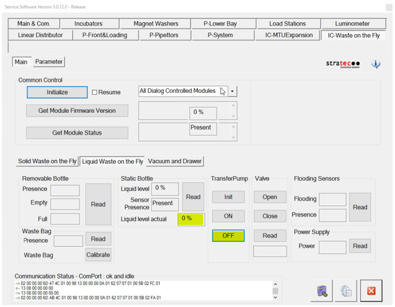Open the Luminometer tab

[x=352, y=24]
